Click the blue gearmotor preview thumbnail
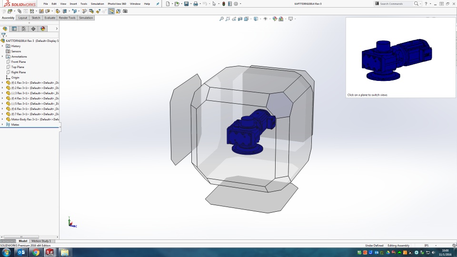The height and width of the screenshot is (257, 457). (x=397, y=60)
